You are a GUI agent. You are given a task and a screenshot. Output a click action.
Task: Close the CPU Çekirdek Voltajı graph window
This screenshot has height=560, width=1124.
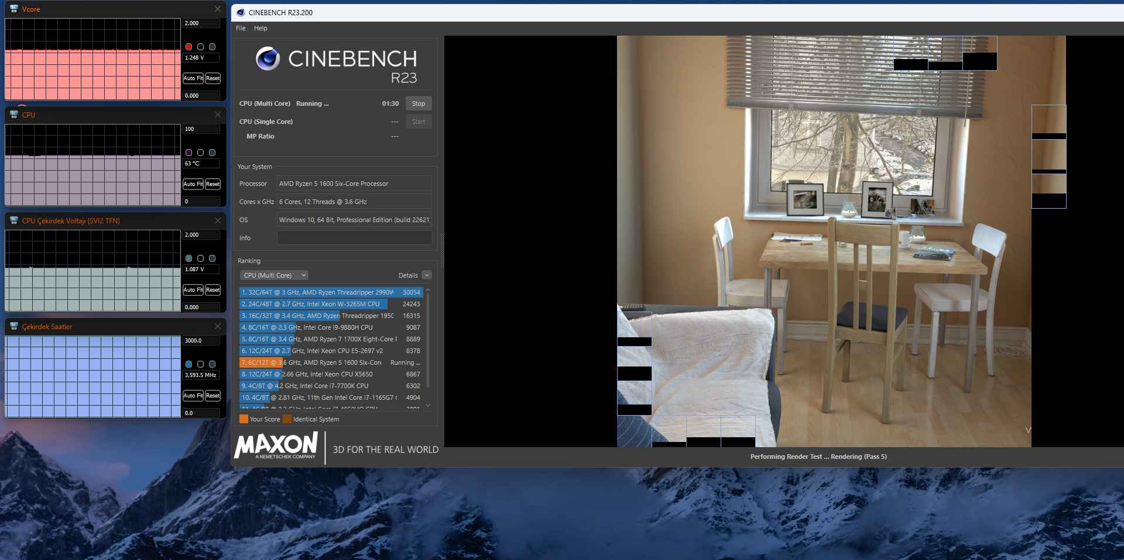tap(218, 220)
